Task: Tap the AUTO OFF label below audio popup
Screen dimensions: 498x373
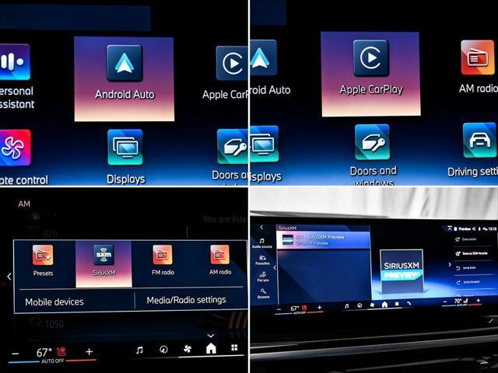Action: 53,361
